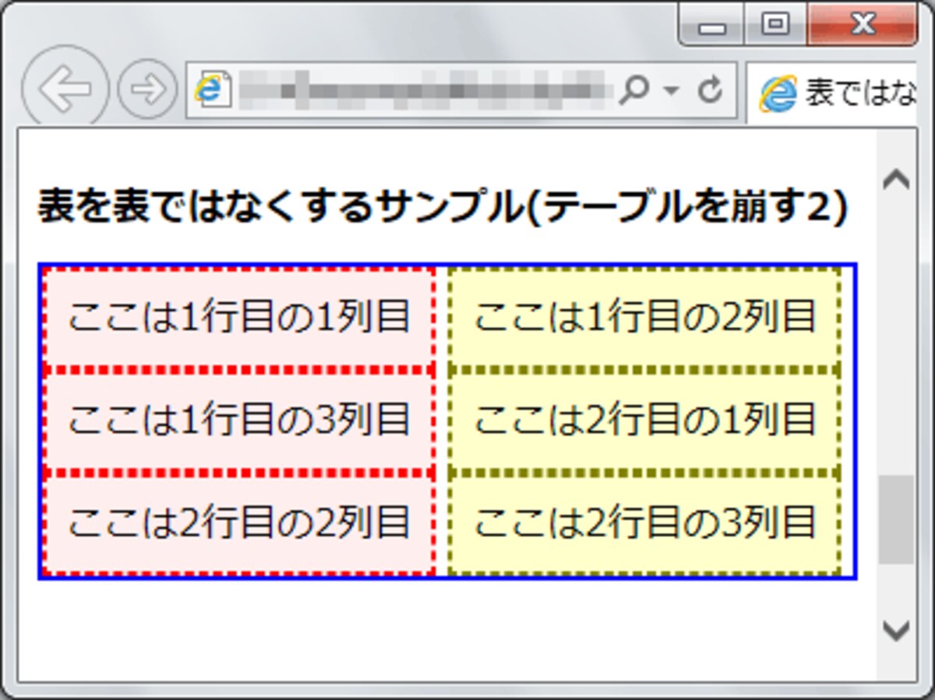Click the vertical scrollbar thumb
Viewport: 935px width, 700px height.
pos(896,519)
